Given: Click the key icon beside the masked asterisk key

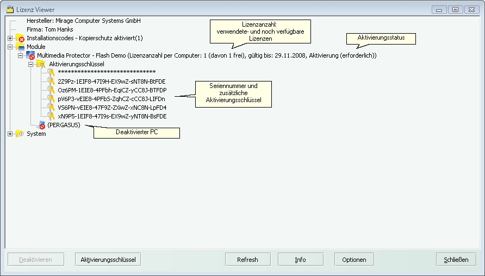Looking at the screenshot, I should click(x=51, y=73).
